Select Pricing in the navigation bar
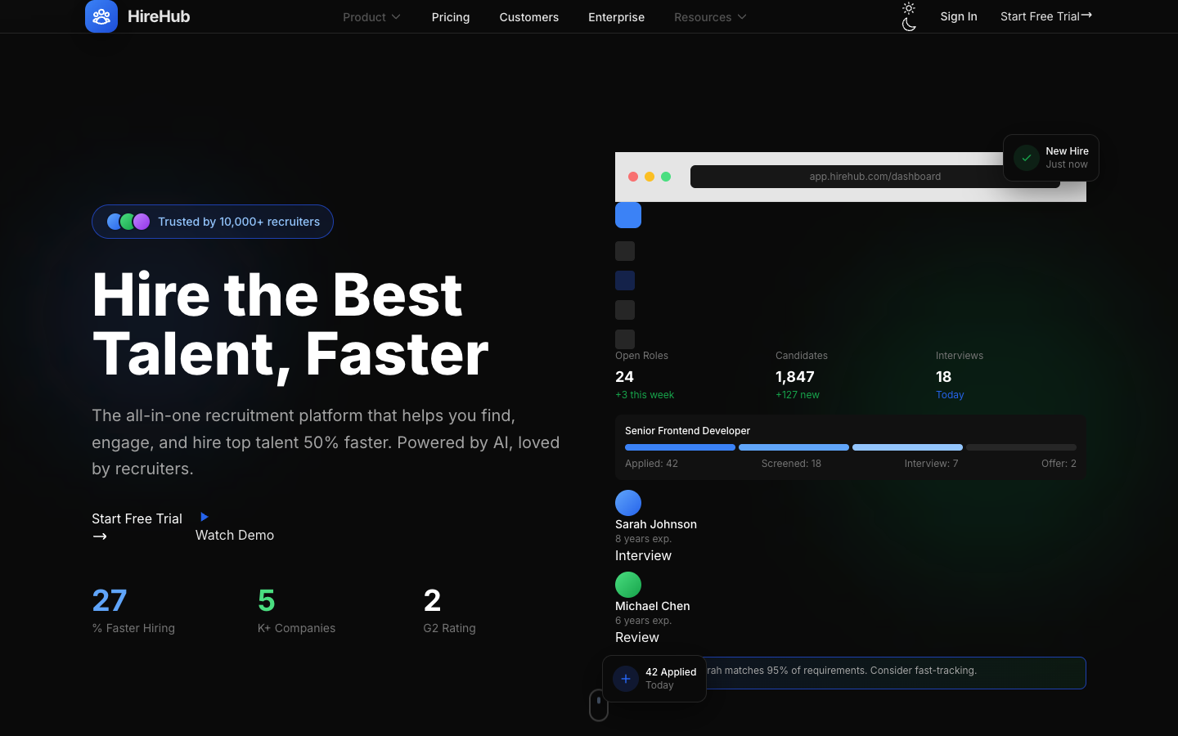This screenshot has width=1178, height=736. click(451, 16)
